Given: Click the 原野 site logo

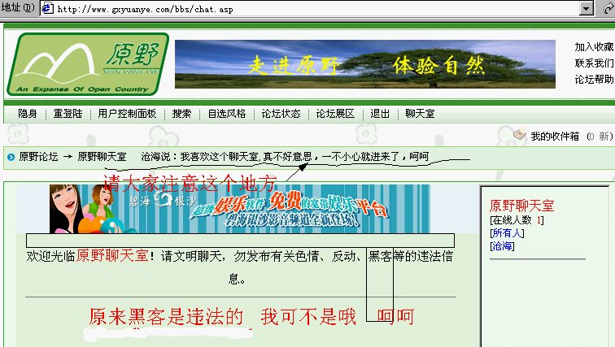Looking at the screenshot, I should pyautogui.click(x=88, y=64).
